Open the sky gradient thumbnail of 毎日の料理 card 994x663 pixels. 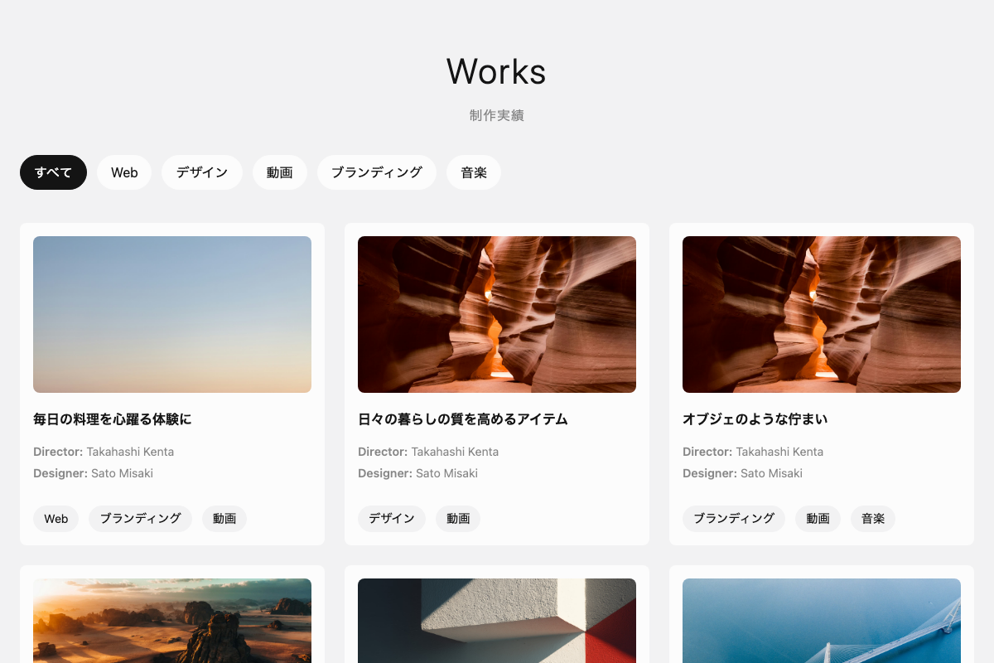coord(172,314)
